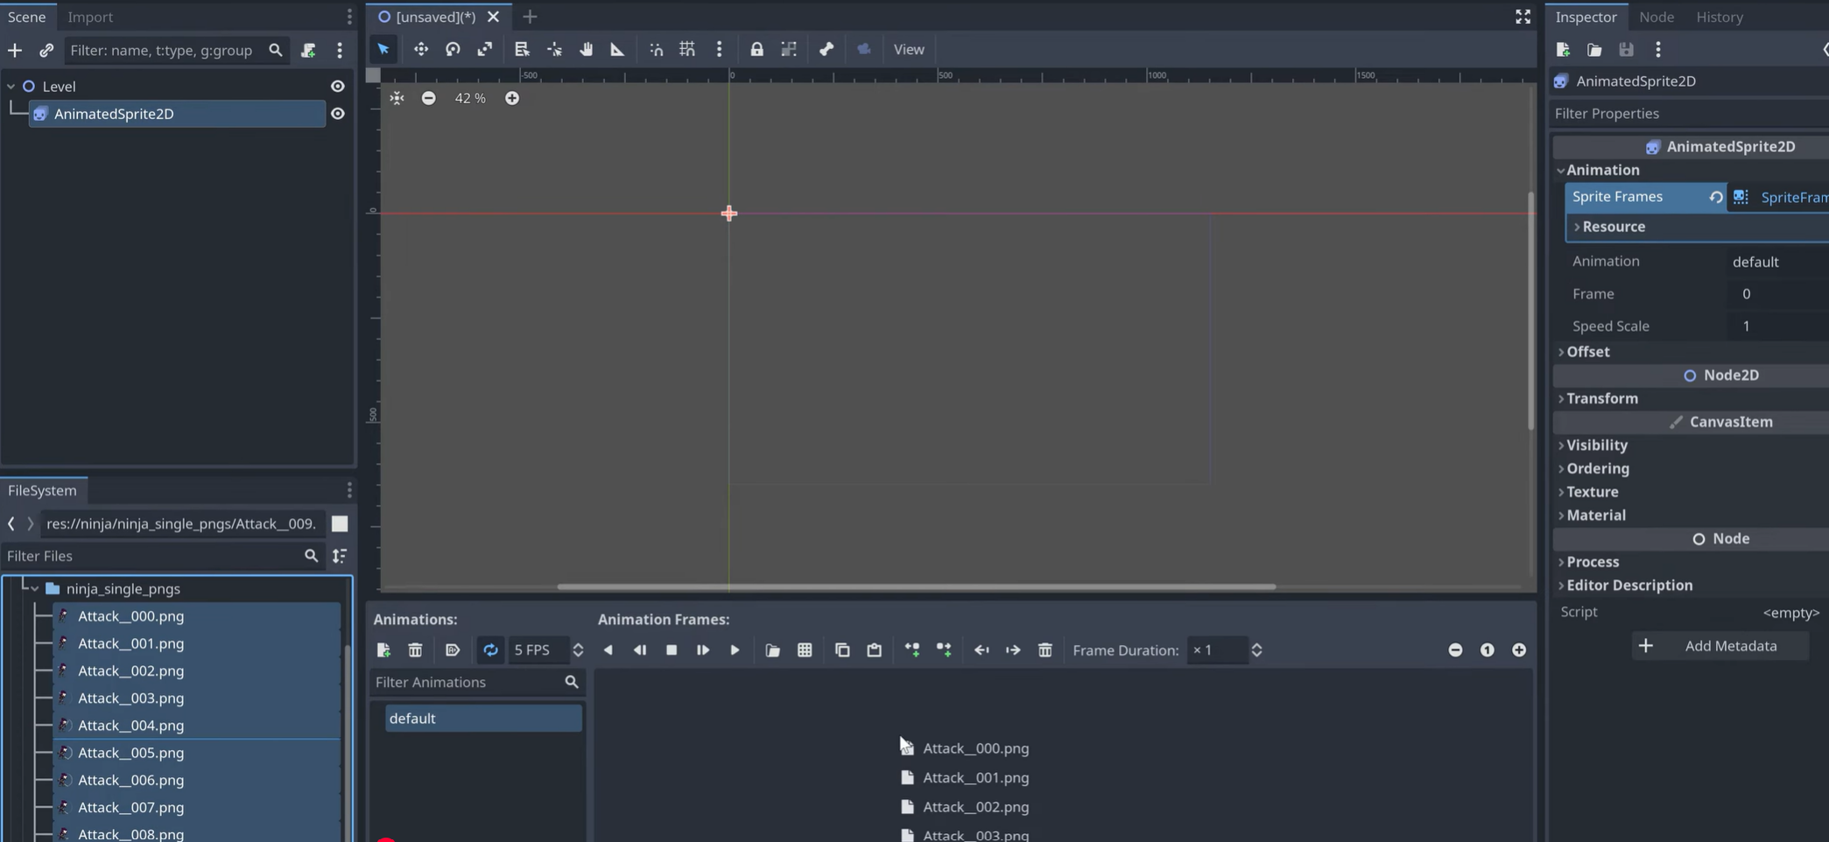Toggle grid snapping in the toolbar
The height and width of the screenshot is (842, 1829).
(687, 49)
